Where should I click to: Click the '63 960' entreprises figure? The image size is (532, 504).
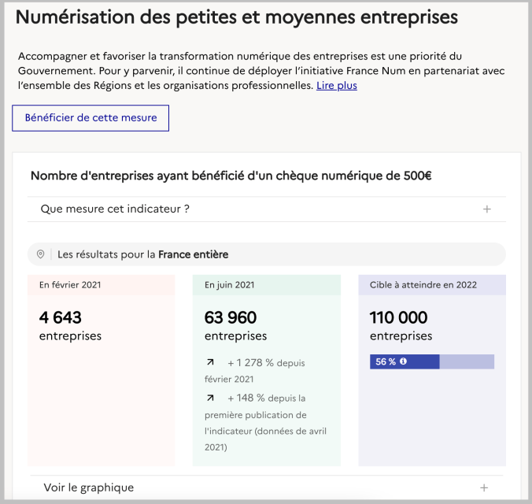tap(231, 317)
